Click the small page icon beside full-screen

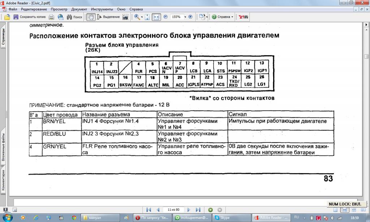point(14,210)
